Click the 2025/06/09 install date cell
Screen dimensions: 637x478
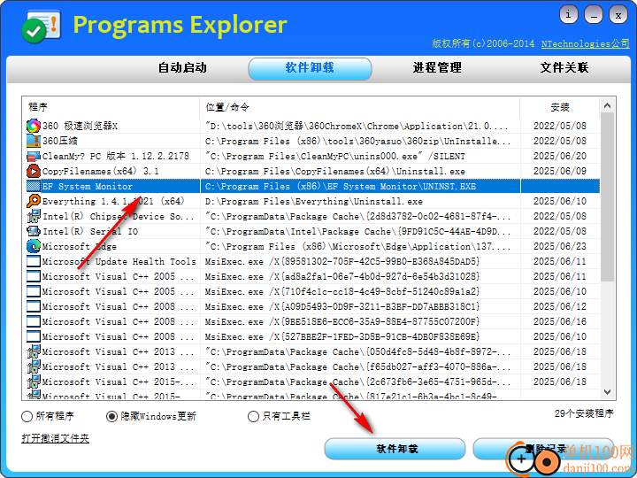click(x=560, y=171)
